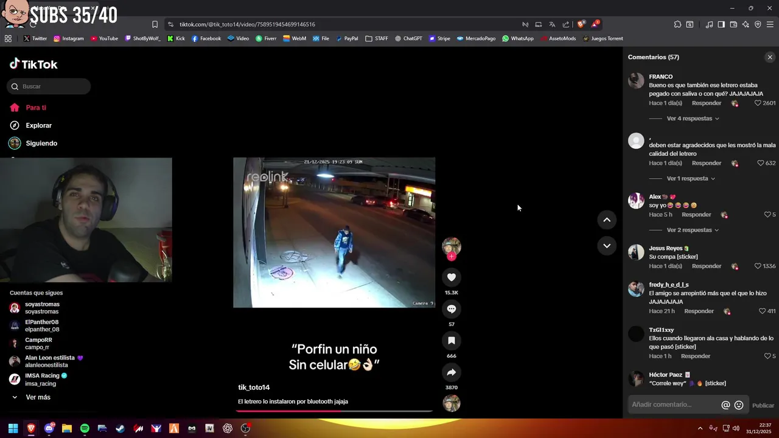The width and height of the screenshot is (779, 438).
Task: Share the video with the arrow icon
Action: click(x=452, y=372)
